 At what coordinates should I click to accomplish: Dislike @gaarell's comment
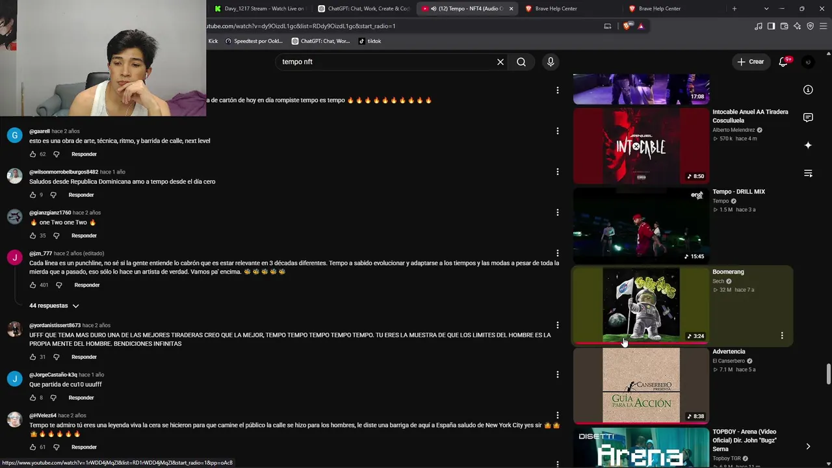pyautogui.click(x=56, y=154)
